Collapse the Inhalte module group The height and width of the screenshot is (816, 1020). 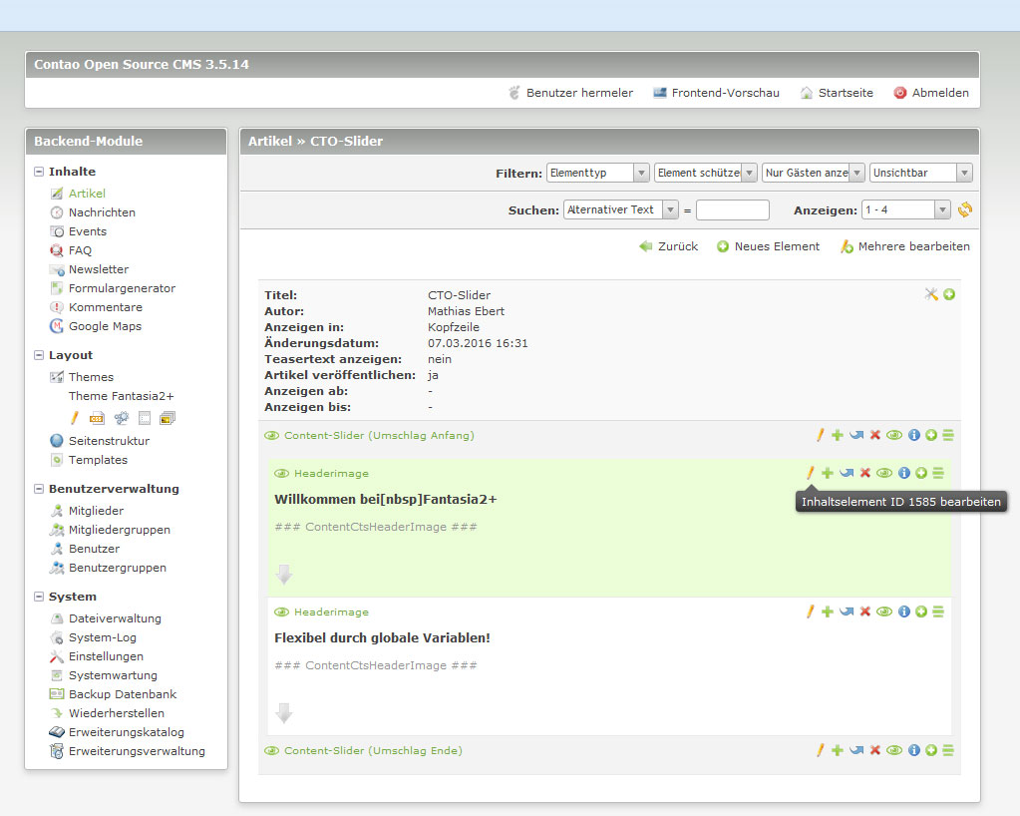pyautogui.click(x=39, y=172)
